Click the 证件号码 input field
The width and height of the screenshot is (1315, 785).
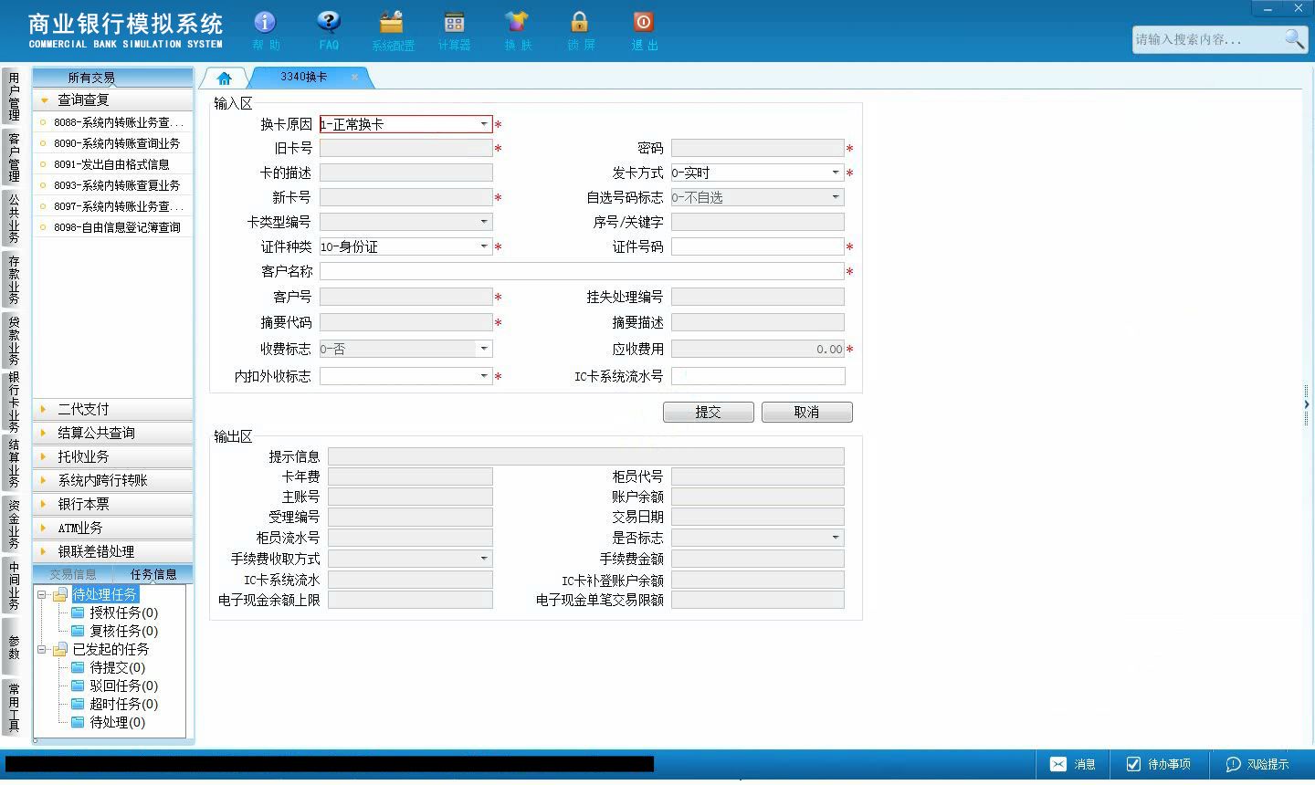[758, 246]
